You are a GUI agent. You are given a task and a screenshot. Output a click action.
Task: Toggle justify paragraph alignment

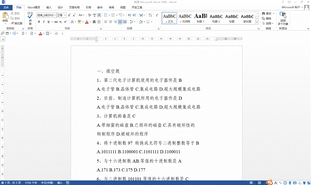pyautogui.click(x=120, y=22)
